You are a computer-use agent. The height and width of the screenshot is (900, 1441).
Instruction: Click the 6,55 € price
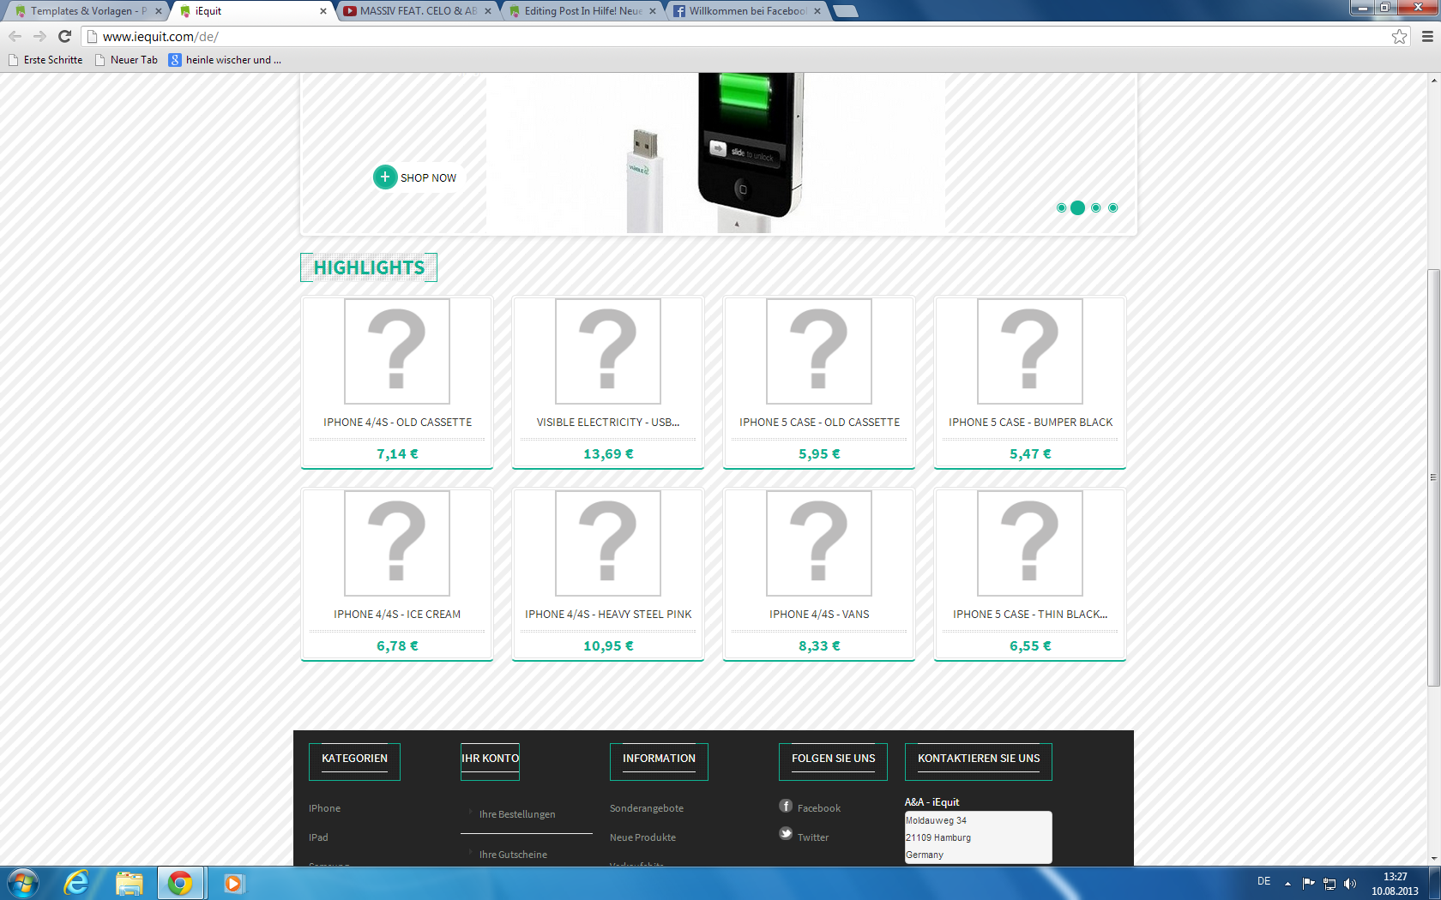(1030, 646)
